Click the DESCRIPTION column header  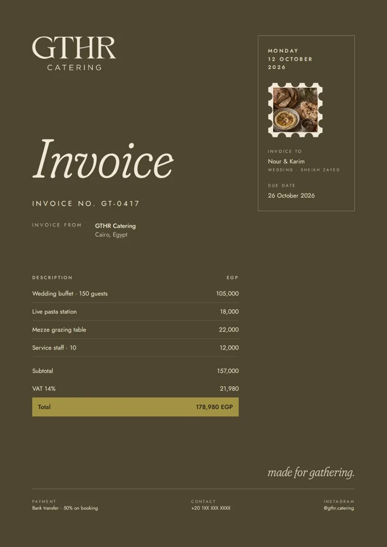pyautogui.click(x=53, y=278)
